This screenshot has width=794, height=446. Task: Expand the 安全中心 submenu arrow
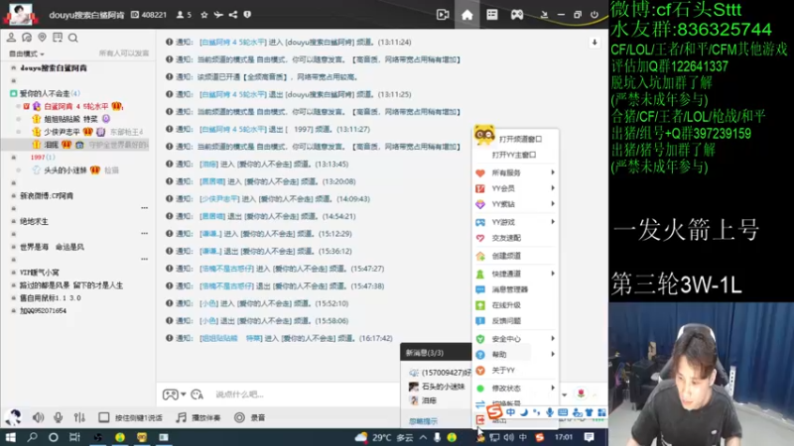(x=553, y=338)
